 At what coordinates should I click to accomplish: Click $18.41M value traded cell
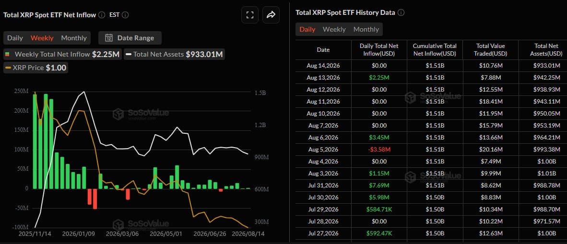(x=490, y=102)
